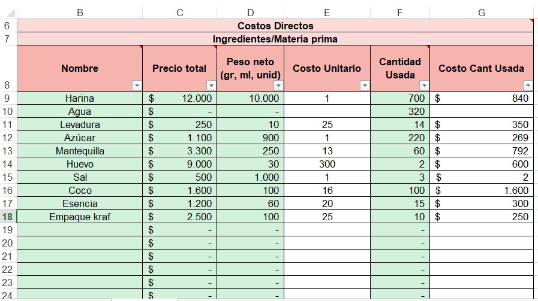
Task: Select the Sal cell
Action: point(80,177)
